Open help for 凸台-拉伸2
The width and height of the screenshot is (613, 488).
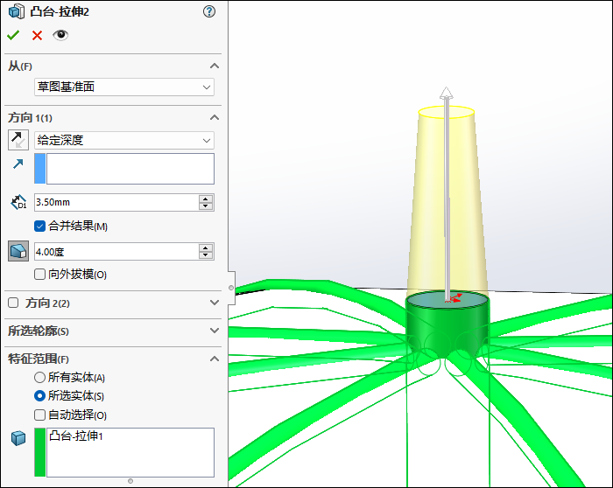click(x=209, y=11)
